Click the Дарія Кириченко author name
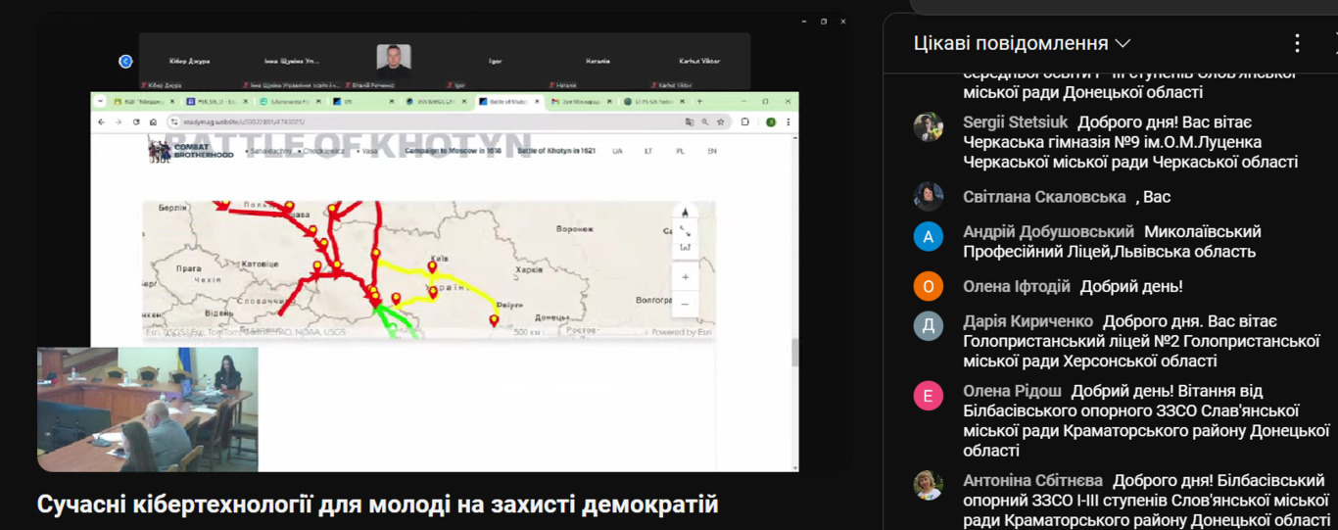 point(1027,321)
